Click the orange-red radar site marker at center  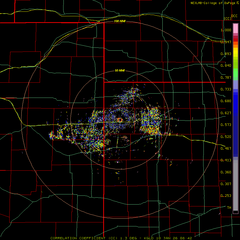pyautogui.click(x=120, y=120)
